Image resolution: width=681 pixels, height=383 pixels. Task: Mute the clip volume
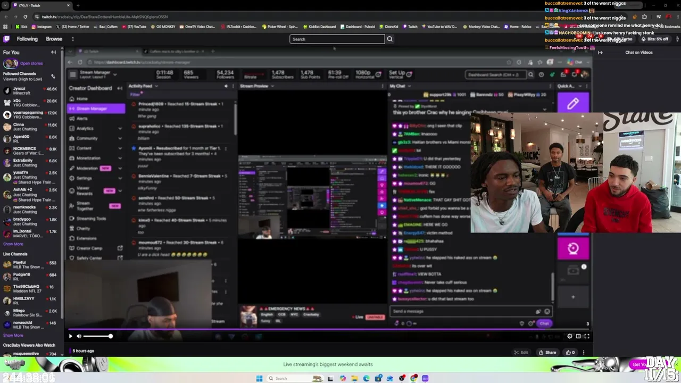click(79, 336)
